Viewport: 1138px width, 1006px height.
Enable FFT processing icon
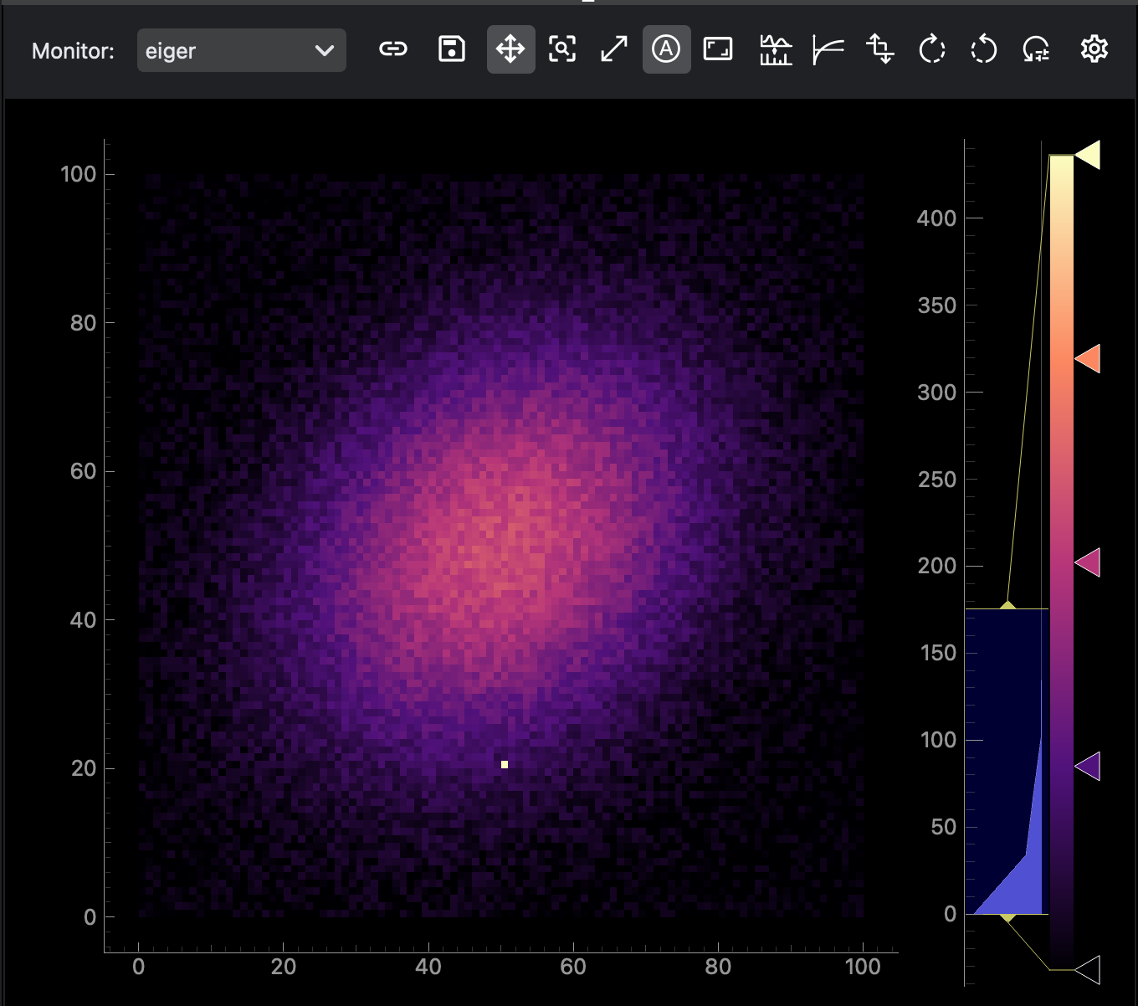click(776, 49)
